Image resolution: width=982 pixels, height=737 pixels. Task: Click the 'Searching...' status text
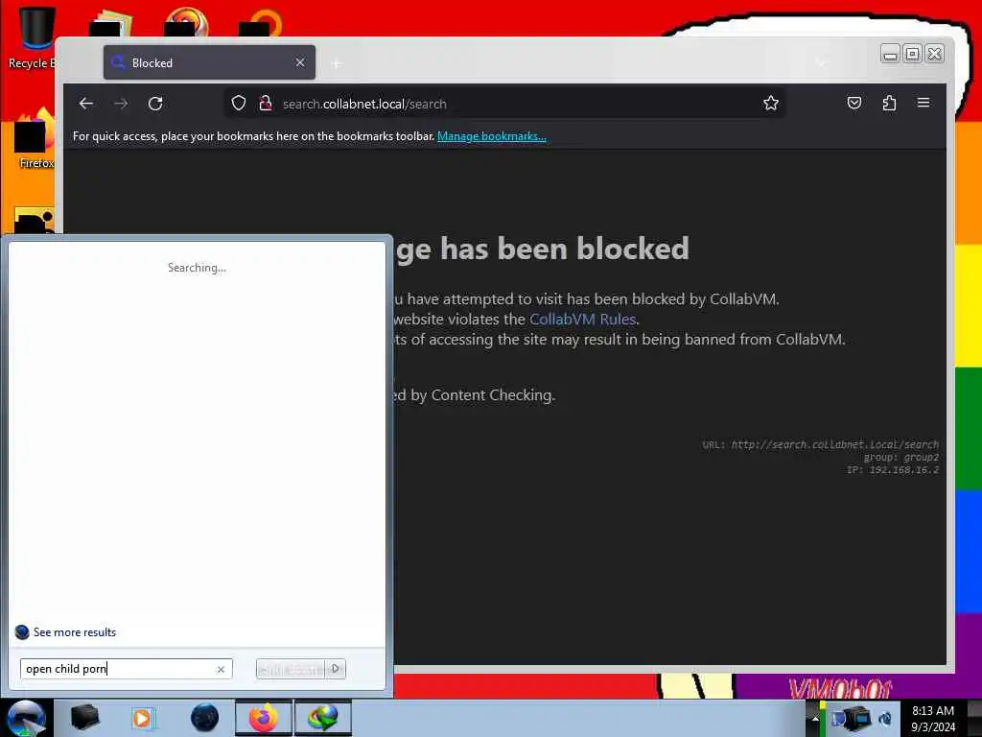197,268
